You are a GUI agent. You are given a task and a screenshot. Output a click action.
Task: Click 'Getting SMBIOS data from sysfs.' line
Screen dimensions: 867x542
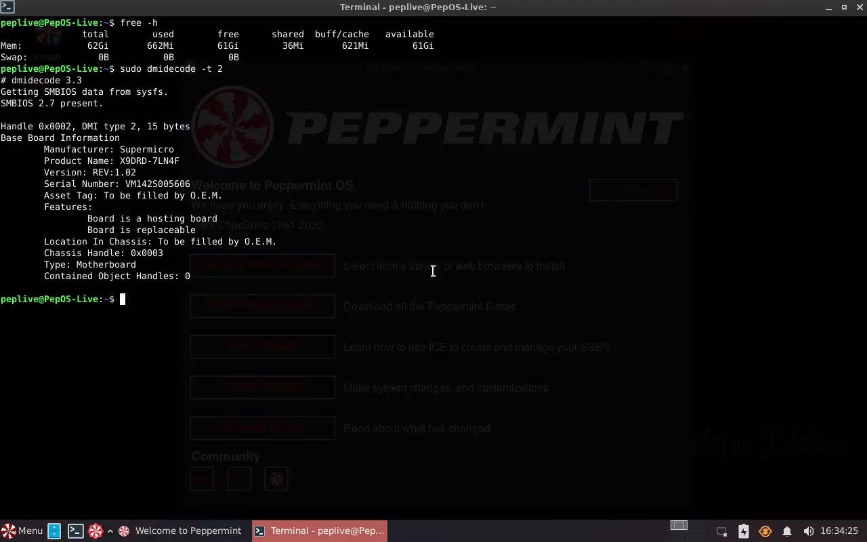tap(85, 91)
